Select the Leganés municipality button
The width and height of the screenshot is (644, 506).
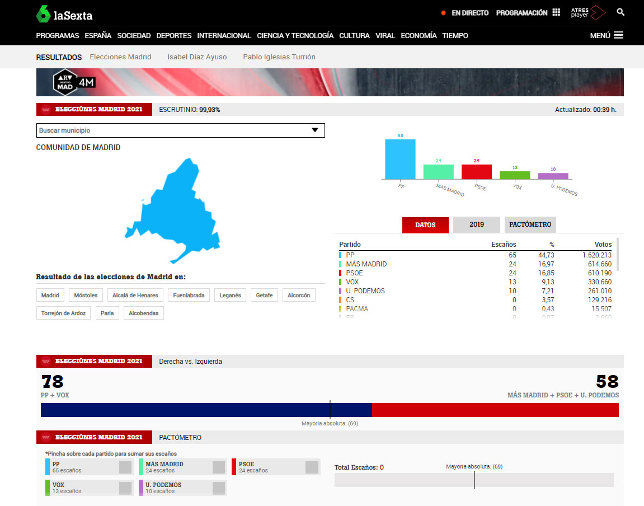230,296
